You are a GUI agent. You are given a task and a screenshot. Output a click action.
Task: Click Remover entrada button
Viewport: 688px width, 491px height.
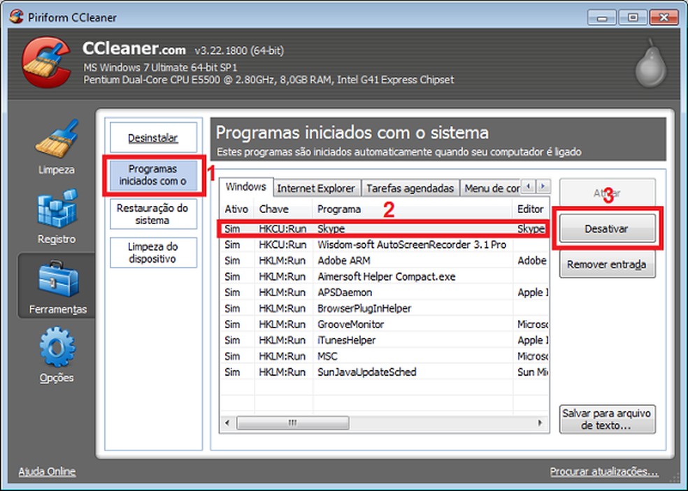coord(608,264)
